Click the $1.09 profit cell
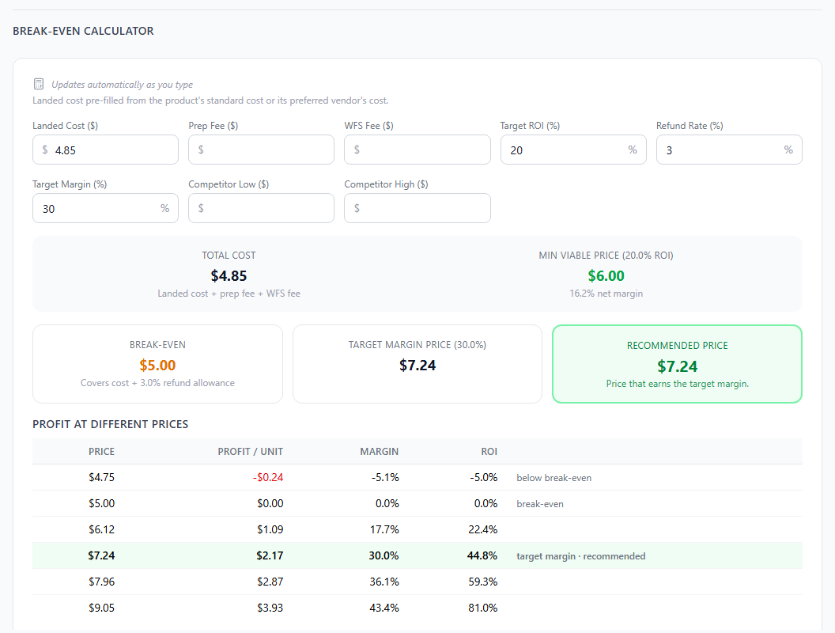Image resolution: width=835 pixels, height=633 pixels. [270, 529]
